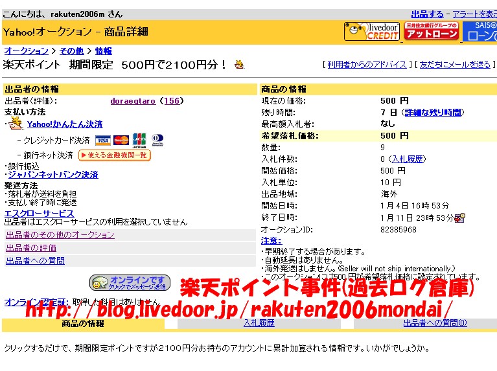This screenshot has height=371, width=497.
Task: Go to 情報 breadcrumb category
Action: pos(103,51)
